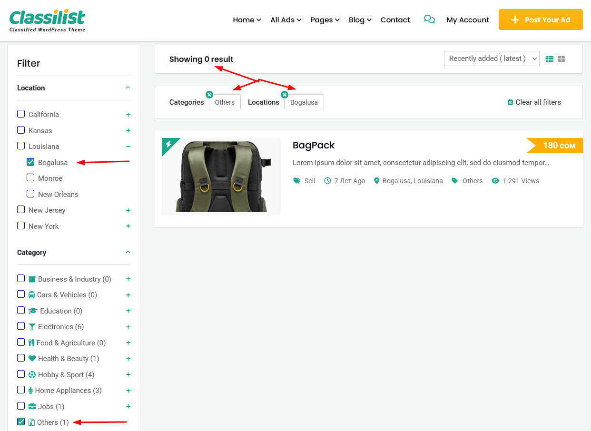Click the Sell ad type link
Screen dimensions: 591x431
(310, 181)
